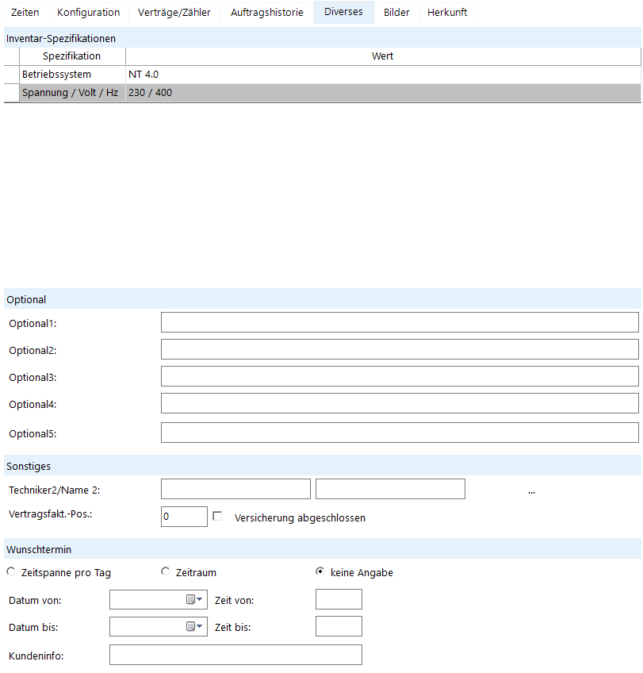
Task: Open the Datum von calendar dropdown
Action: tap(194, 600)
